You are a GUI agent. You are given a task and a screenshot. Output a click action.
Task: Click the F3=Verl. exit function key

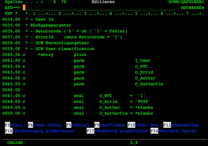tap(15, 125)
